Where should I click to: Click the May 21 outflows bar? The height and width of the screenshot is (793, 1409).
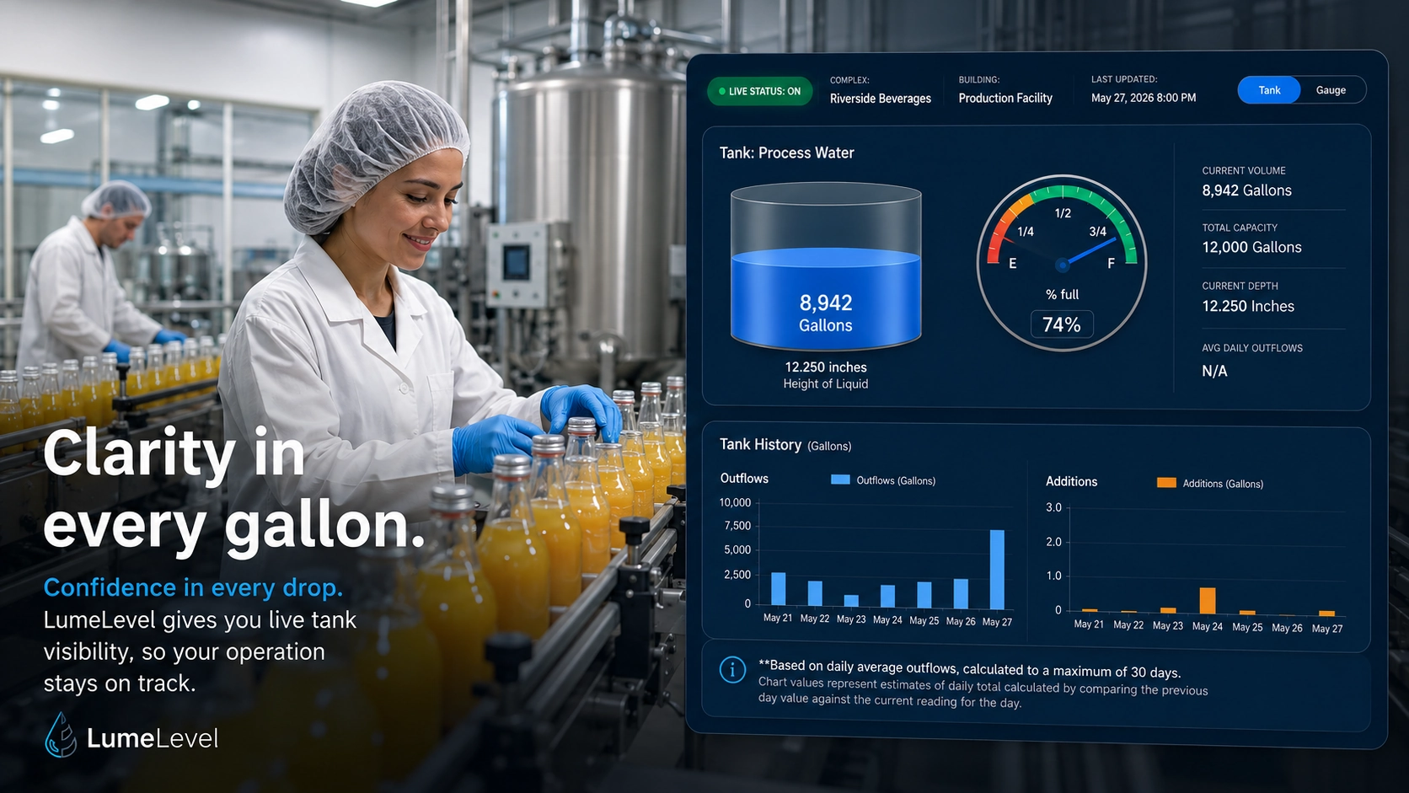(779, 588)
